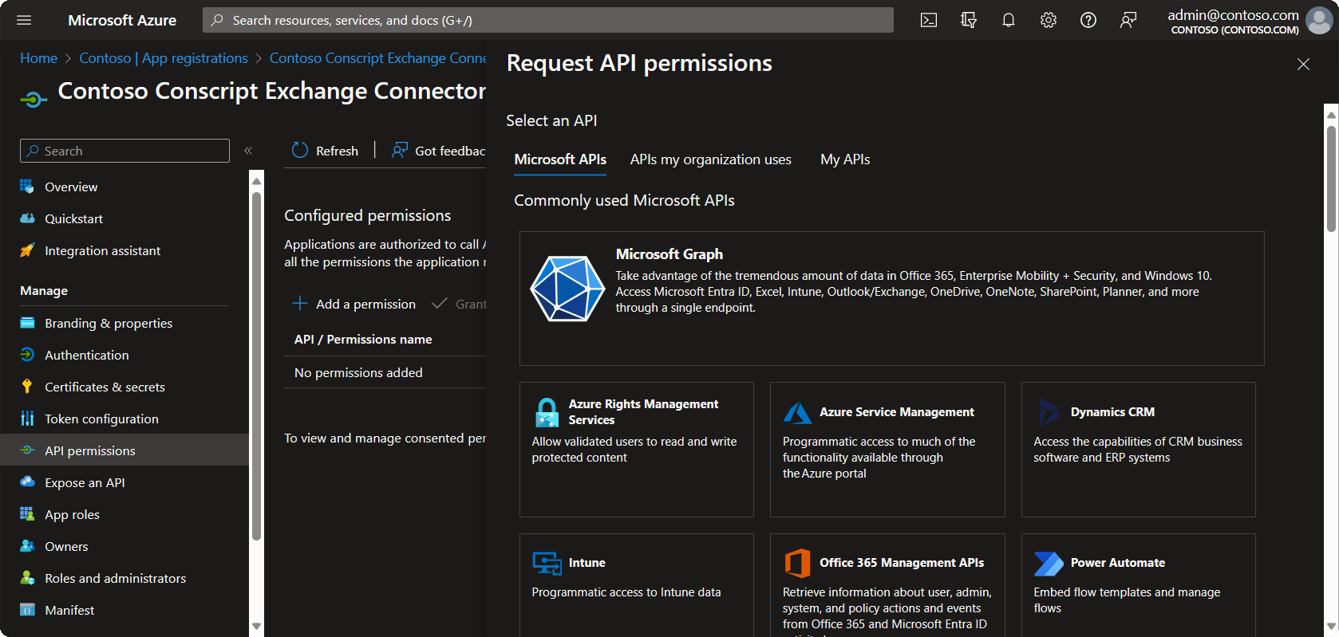Select the Intune card
This screenshot has width=1339, height=637.
tap(637, 585)
